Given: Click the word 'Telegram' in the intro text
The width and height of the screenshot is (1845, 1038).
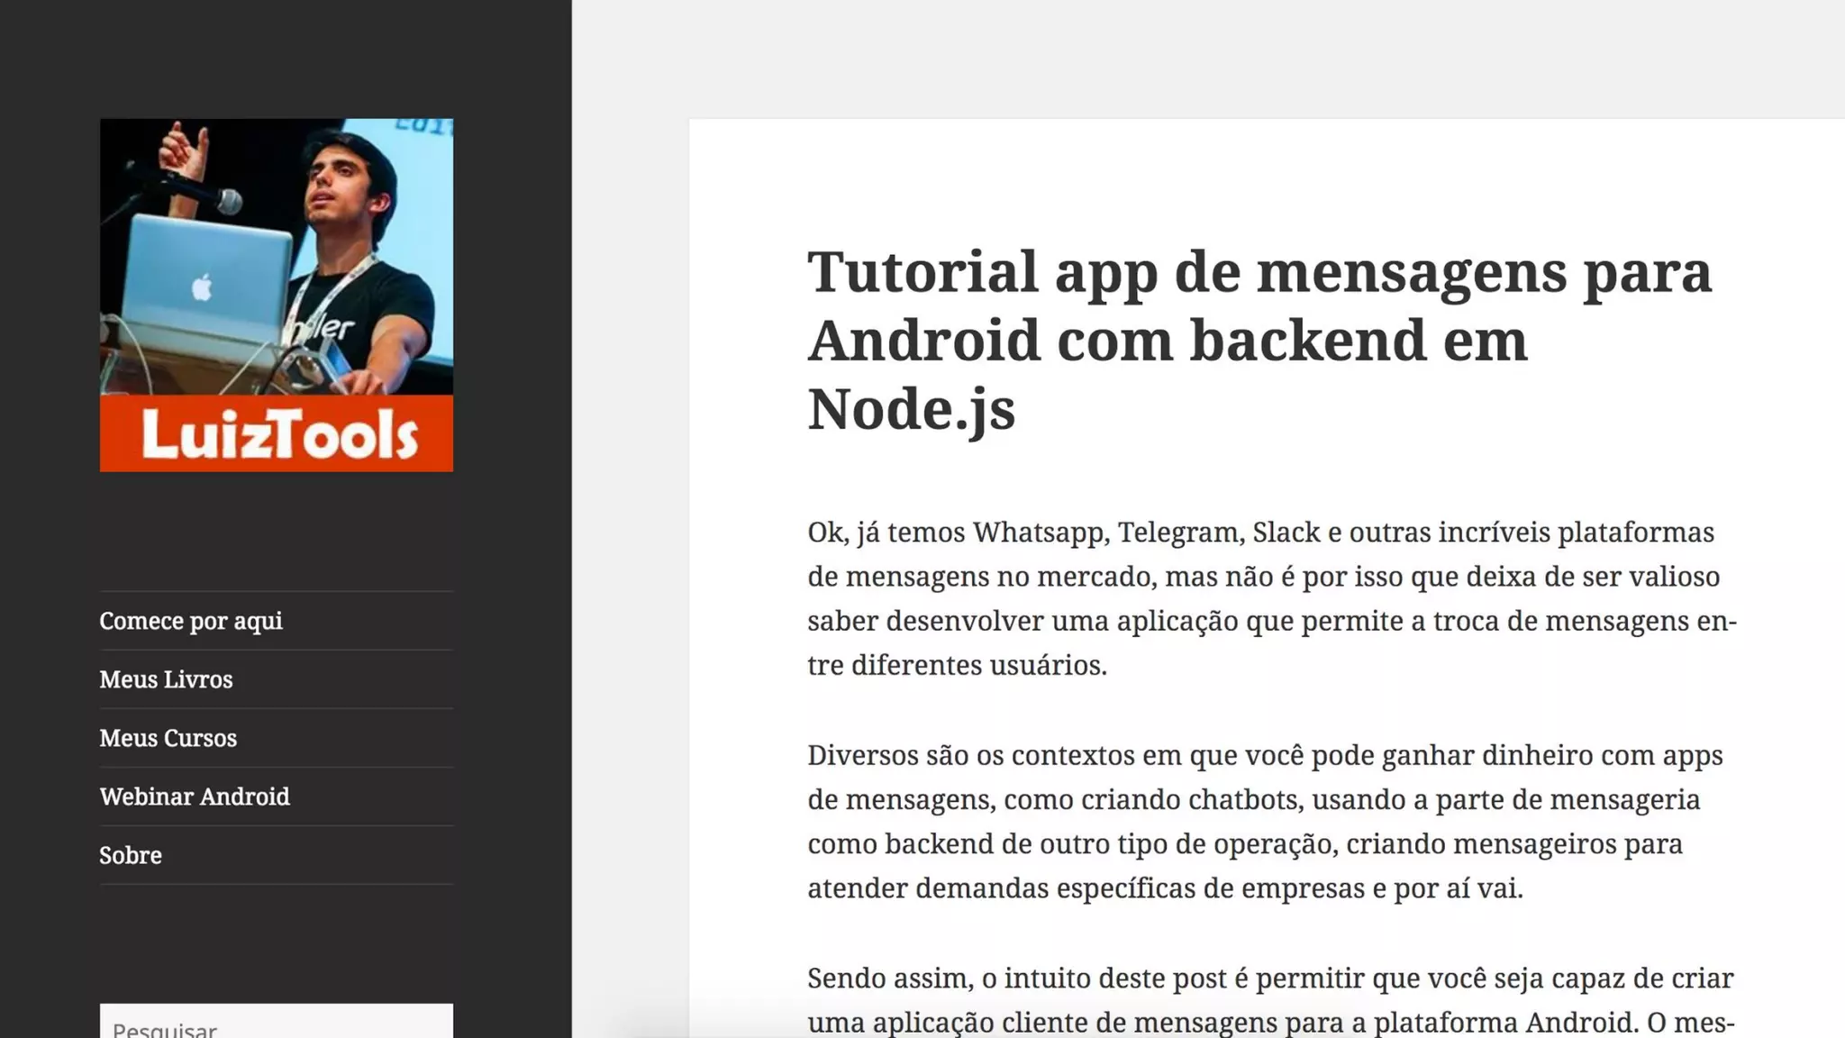Looking at the screenshot, I should coord(1180,533).
